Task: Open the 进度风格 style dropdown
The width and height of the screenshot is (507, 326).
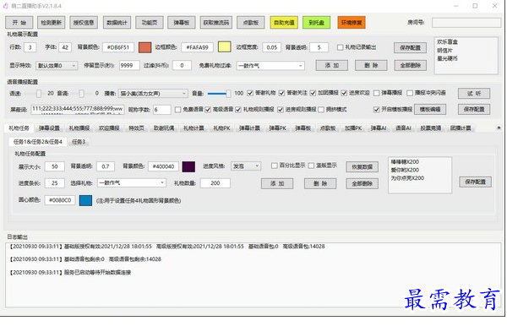Action: (246, 166)
